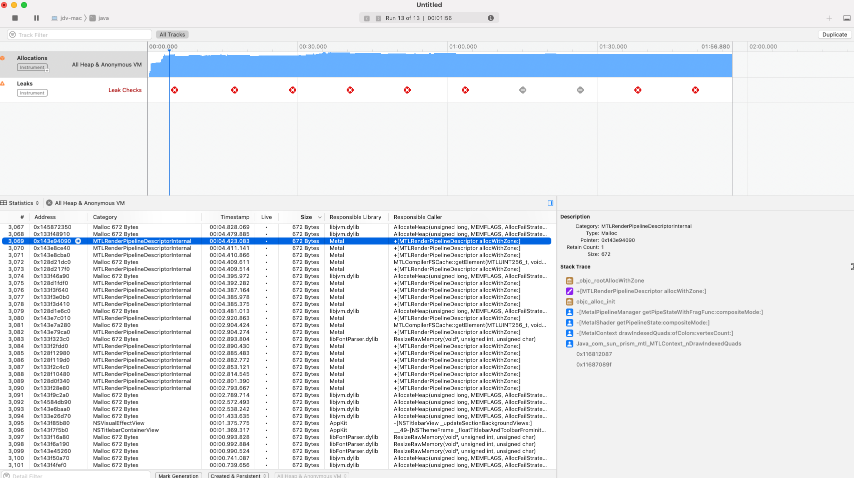
Task: Click the gray leak check marker
Action: (523, 90)
